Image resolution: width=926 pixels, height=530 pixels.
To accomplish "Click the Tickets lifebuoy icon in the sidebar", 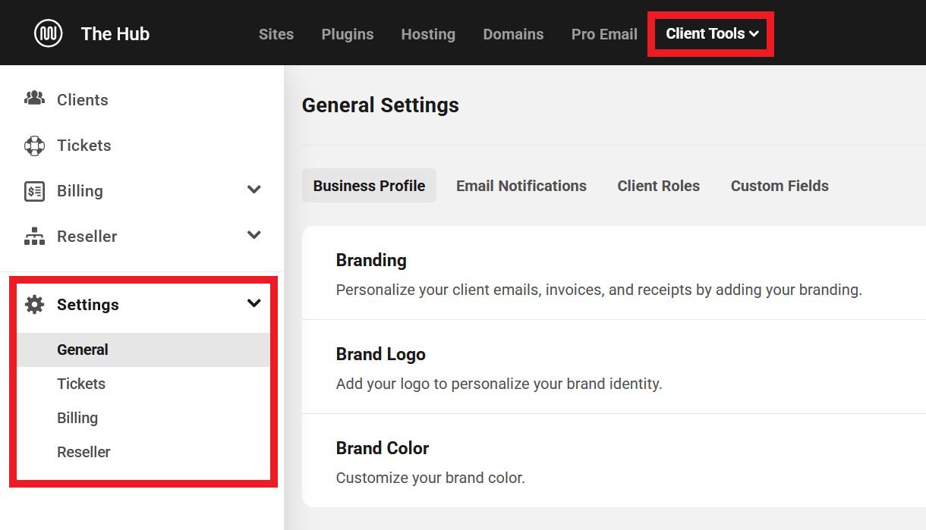I will pyautogui.click(x=34, y=146).
